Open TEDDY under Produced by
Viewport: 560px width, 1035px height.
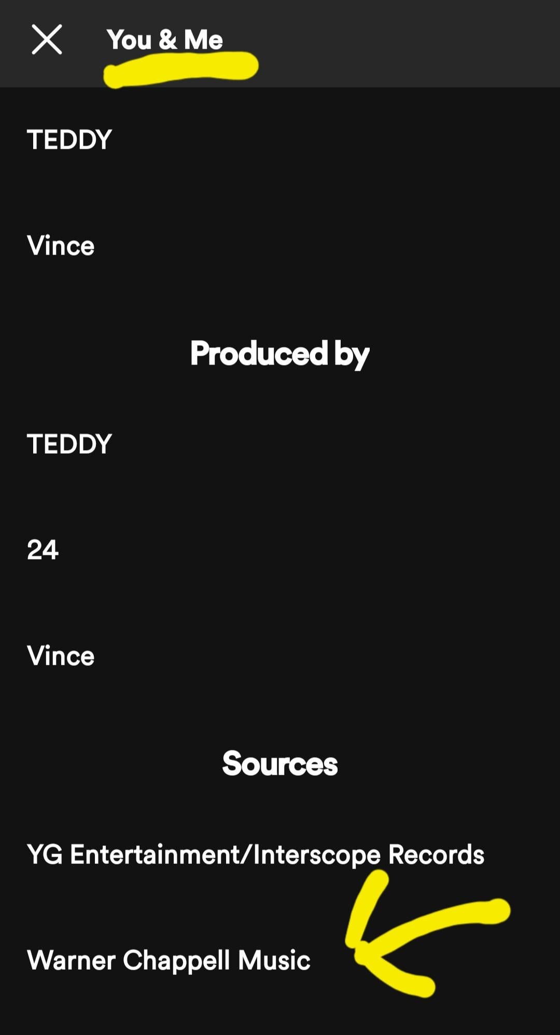[69, 444]
